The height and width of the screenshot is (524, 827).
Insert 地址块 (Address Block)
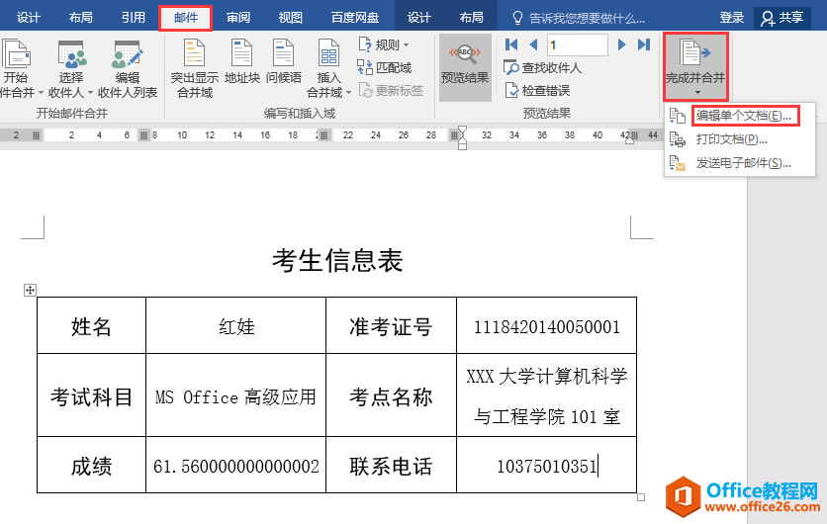[242, 62]
